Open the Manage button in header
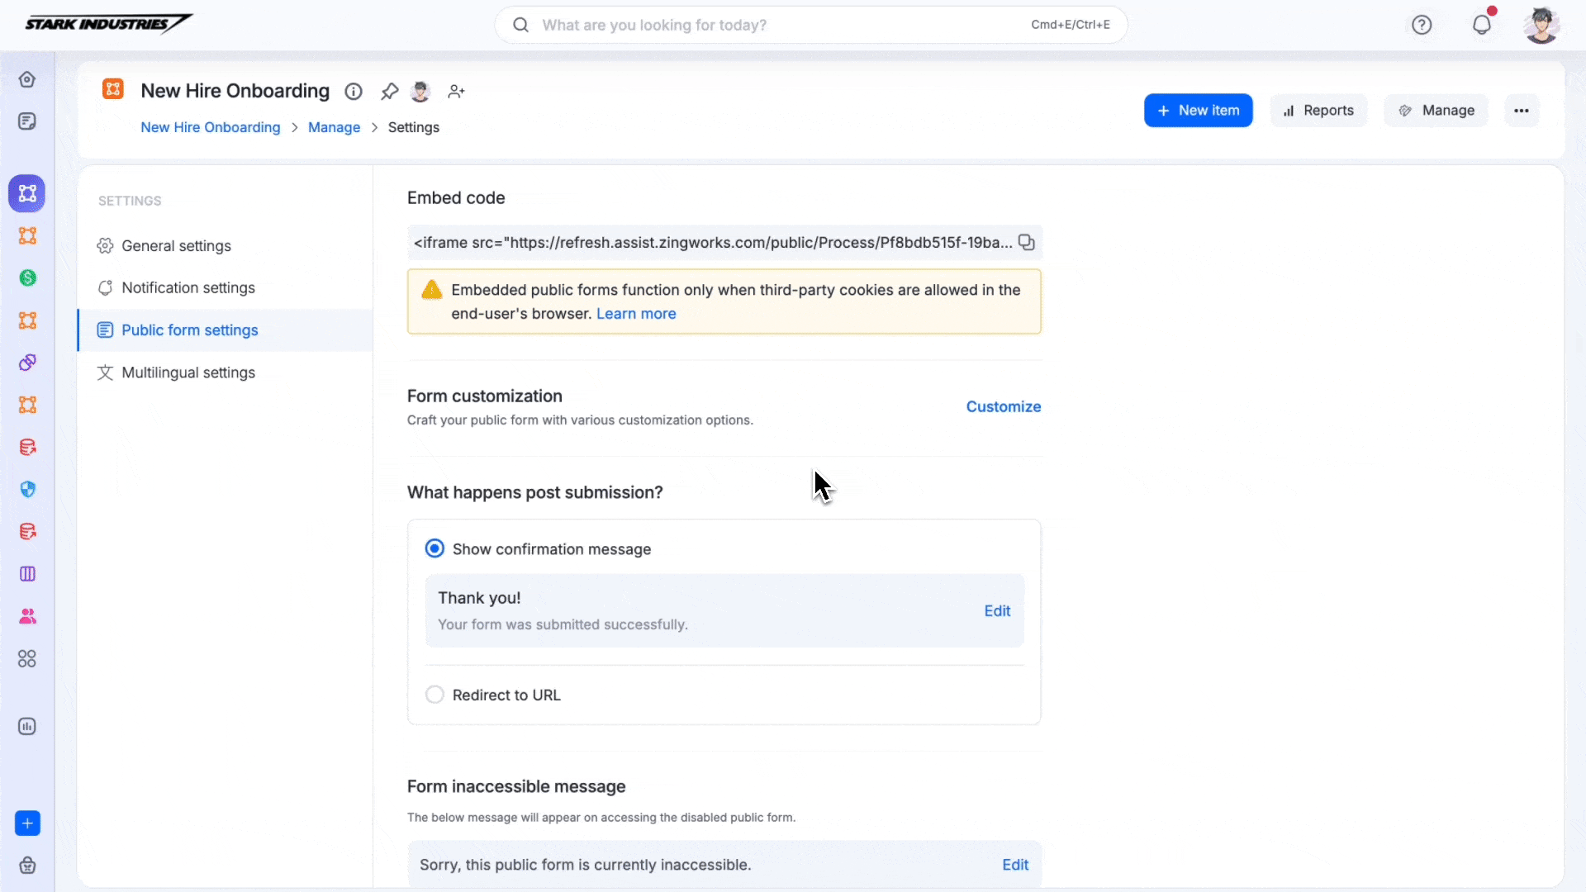 (x=1436, y=111)
